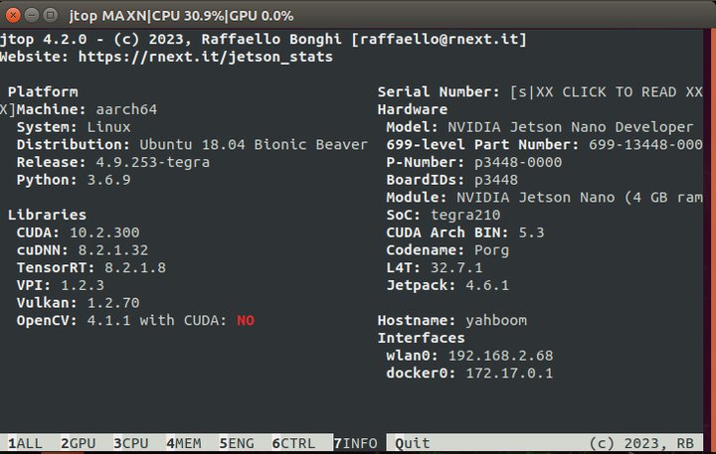
Task: Select the highlighted 7INFO tab
Action: [355, 443]
